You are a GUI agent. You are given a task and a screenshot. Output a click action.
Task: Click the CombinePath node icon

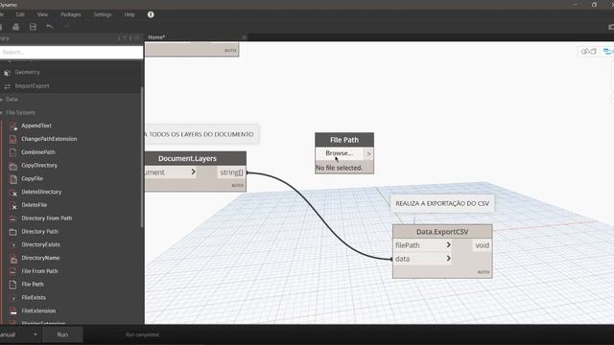pos(13,152)
